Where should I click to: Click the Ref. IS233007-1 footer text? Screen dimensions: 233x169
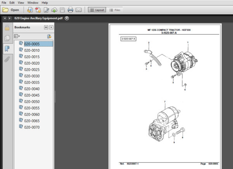pos(129,164)
